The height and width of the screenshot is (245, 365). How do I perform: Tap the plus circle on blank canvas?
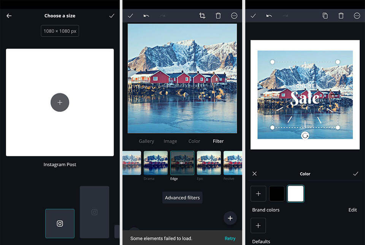click(x=60, y=102)
